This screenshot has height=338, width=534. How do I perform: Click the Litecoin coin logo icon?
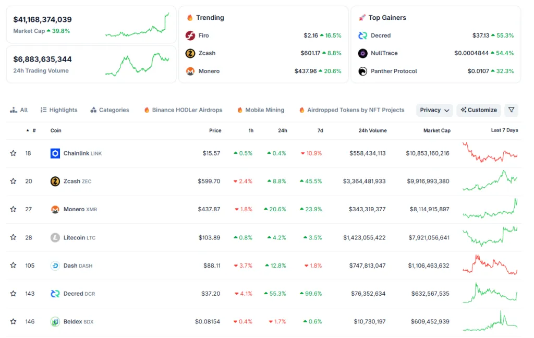tap(55, 238)
